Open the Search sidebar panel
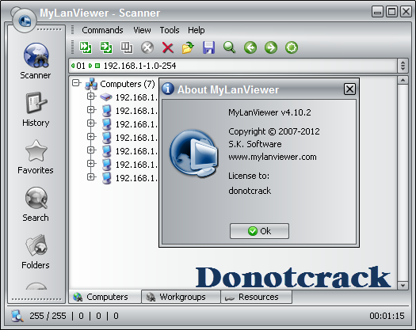 click(36, 204)
